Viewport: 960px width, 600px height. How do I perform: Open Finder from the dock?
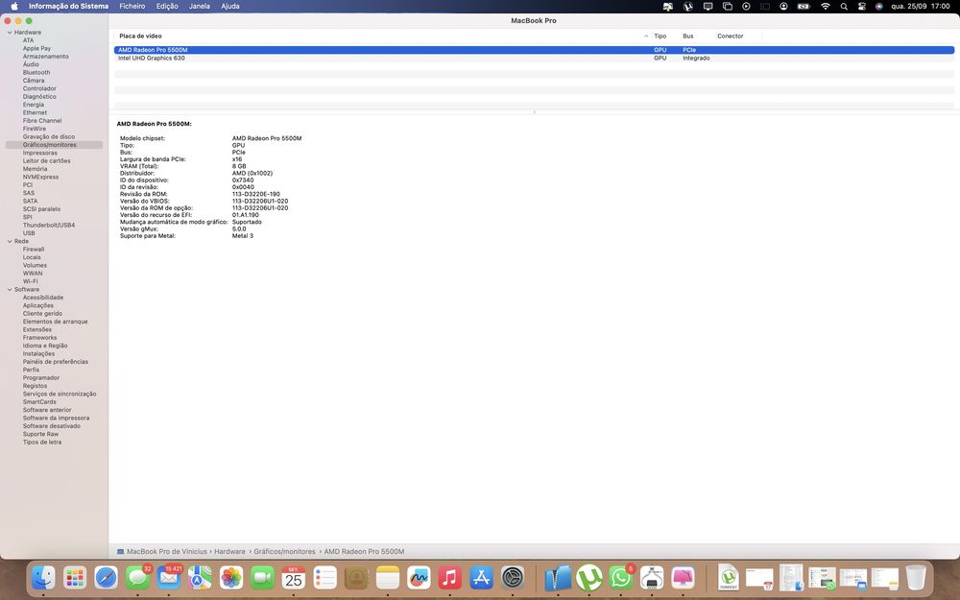(x=43, y=577)
